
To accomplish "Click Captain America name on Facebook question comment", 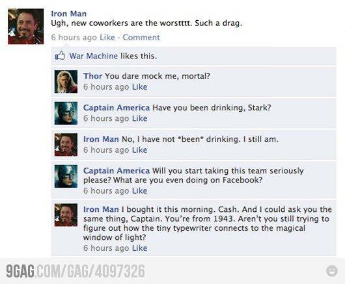I will pos(117,171).
